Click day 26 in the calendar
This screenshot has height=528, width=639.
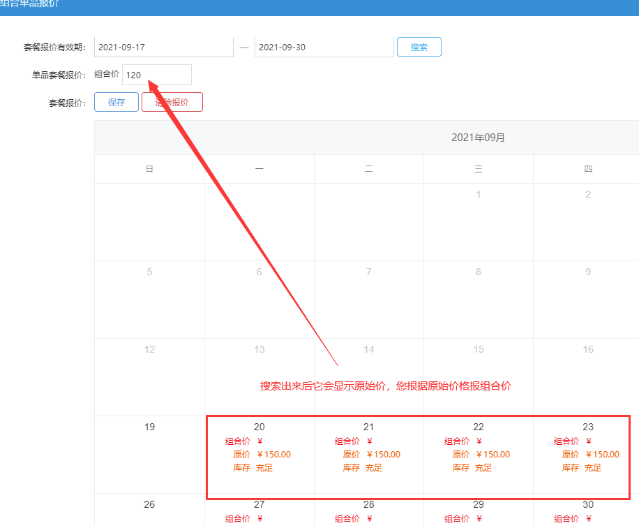[149, 510]
